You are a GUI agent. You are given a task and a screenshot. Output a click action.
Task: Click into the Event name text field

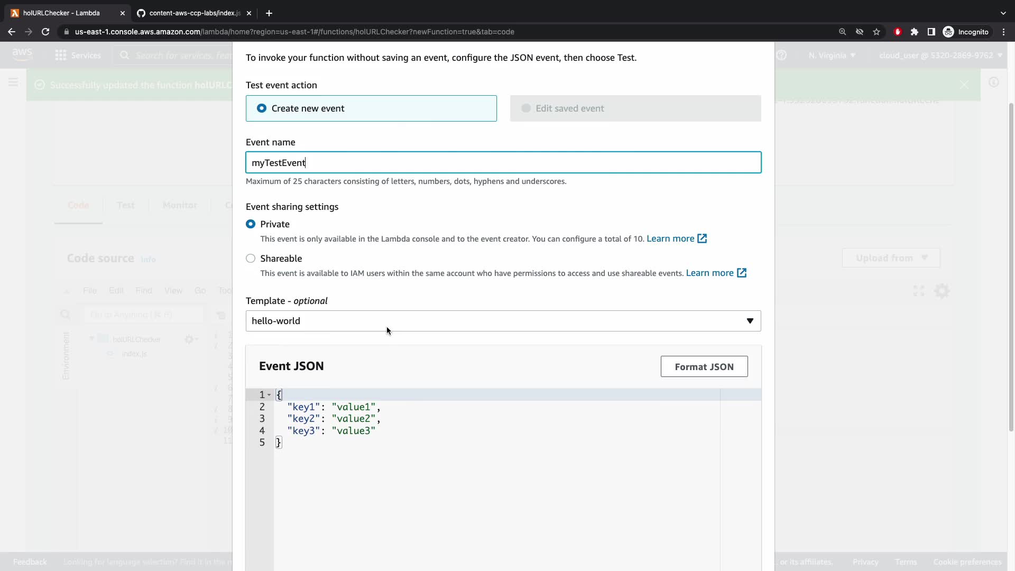pyautogui.click(x=503, y=162)
